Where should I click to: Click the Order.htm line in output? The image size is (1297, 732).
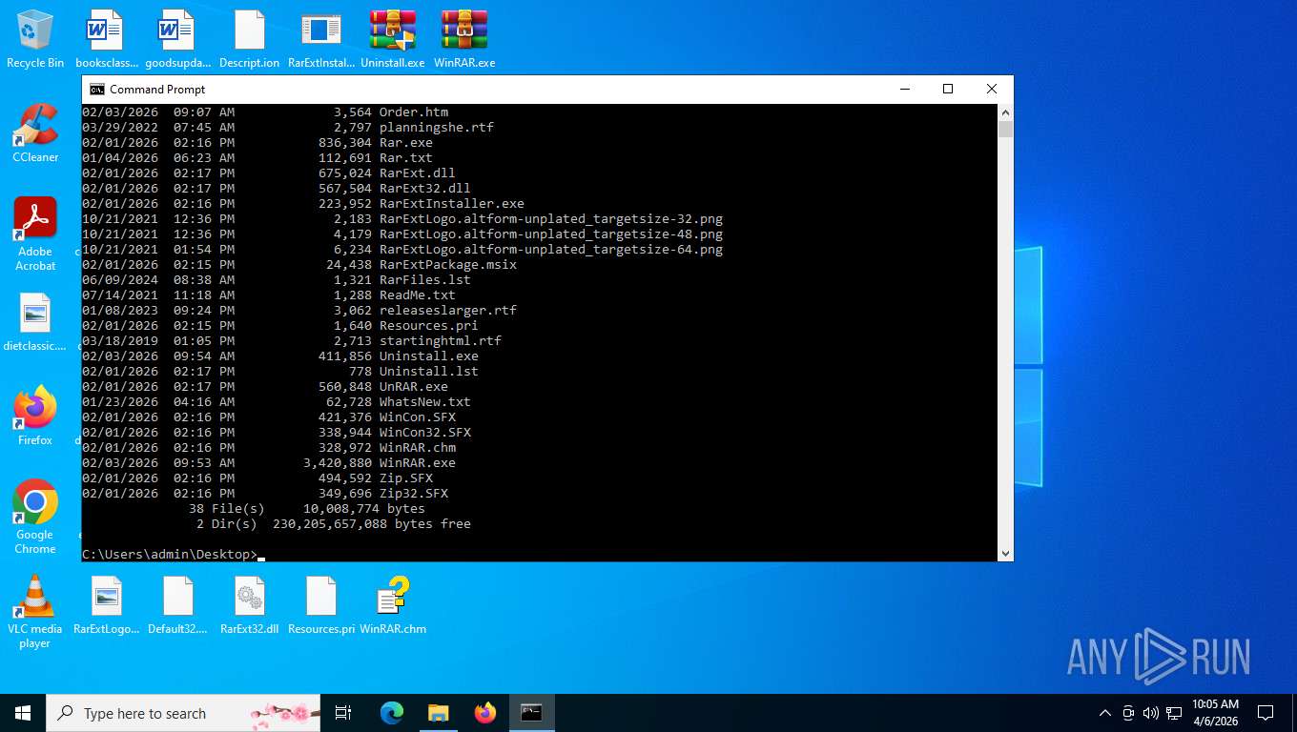pyautogui.click(x=265, y=112)
